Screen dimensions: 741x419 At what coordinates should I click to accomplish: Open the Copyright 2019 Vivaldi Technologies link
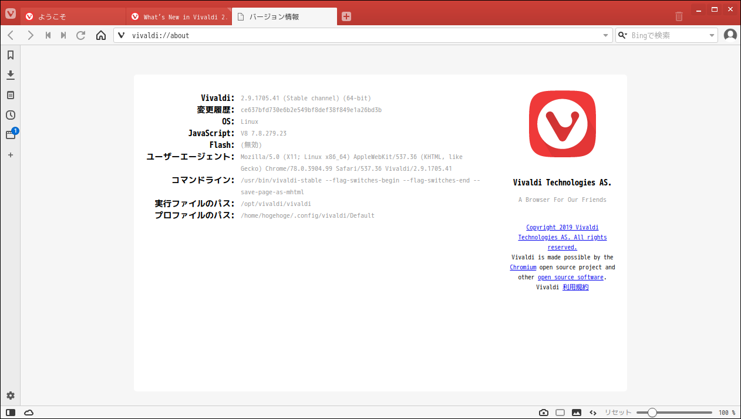(x=563, y=237)
